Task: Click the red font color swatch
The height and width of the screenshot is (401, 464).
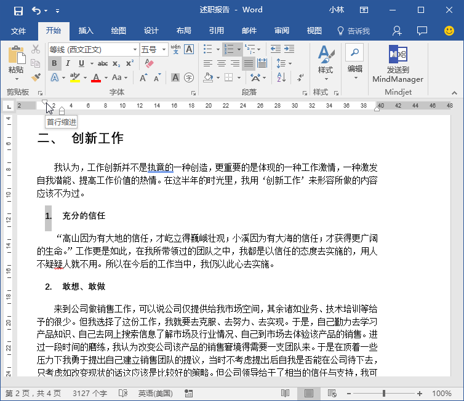Action: (x=96, y=77)
